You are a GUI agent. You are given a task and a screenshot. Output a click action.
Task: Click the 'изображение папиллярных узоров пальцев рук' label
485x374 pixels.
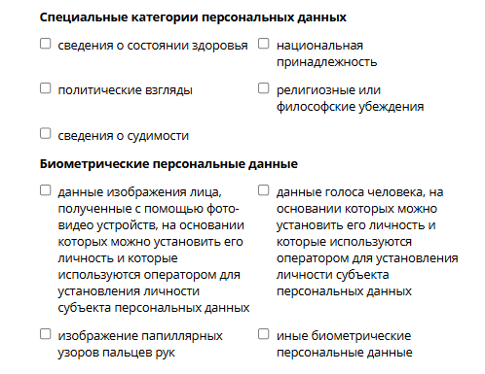(140, 344)
